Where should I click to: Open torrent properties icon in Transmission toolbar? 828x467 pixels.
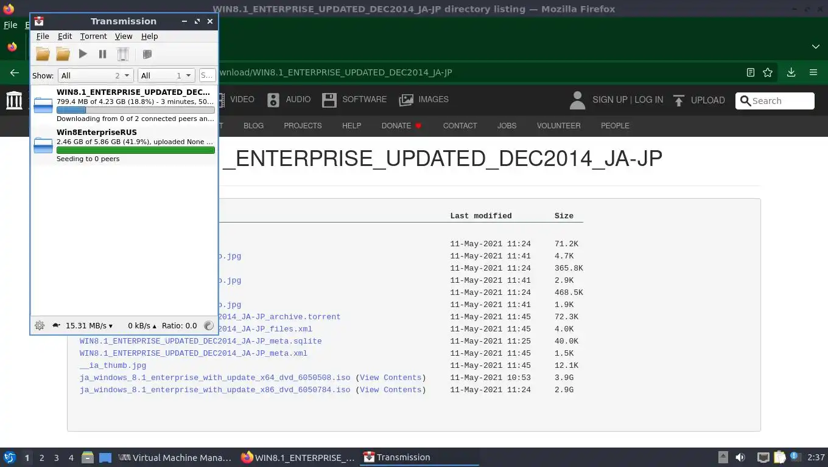tap(147, 54)
